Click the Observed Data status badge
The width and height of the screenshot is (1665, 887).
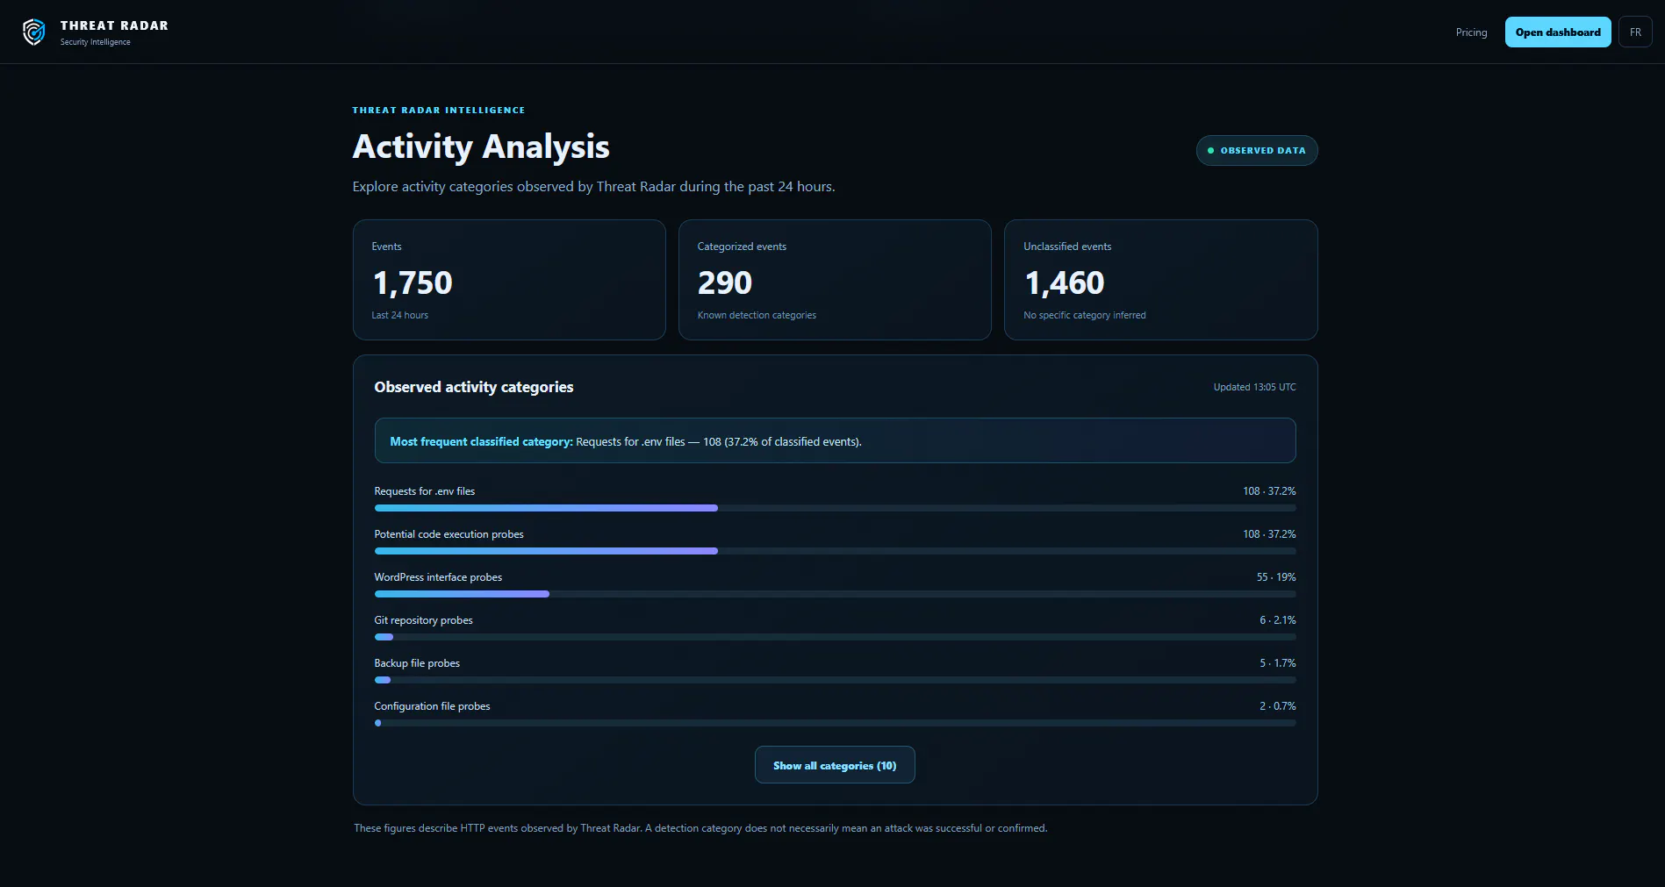click(1257, 150)
